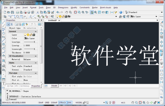Click Zoom magnifier icon in status bar

coord(136,102)
